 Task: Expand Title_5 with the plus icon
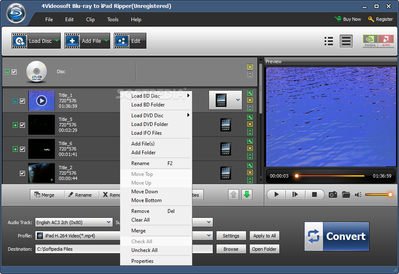point(15,125)
